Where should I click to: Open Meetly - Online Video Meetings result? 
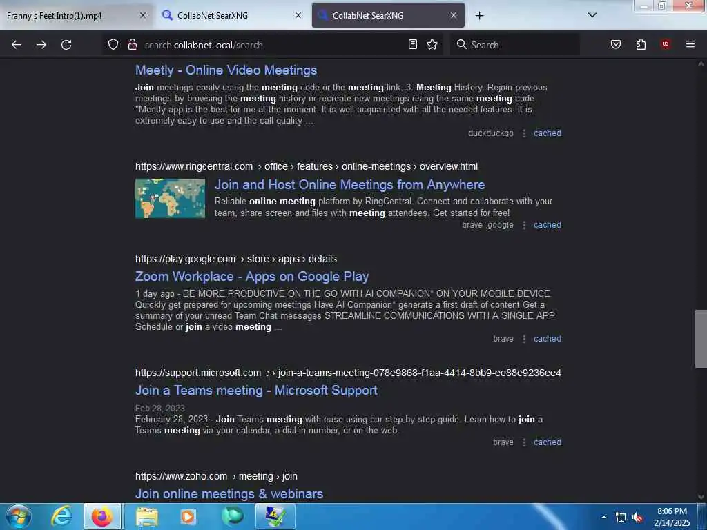[226, 70]
